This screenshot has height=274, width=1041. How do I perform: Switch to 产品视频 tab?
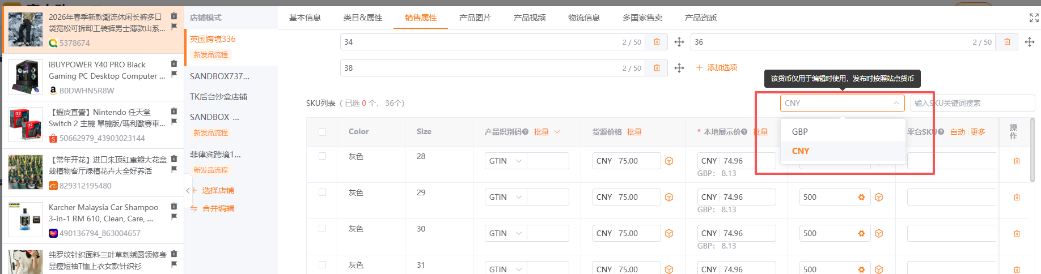tap(530, 18)
